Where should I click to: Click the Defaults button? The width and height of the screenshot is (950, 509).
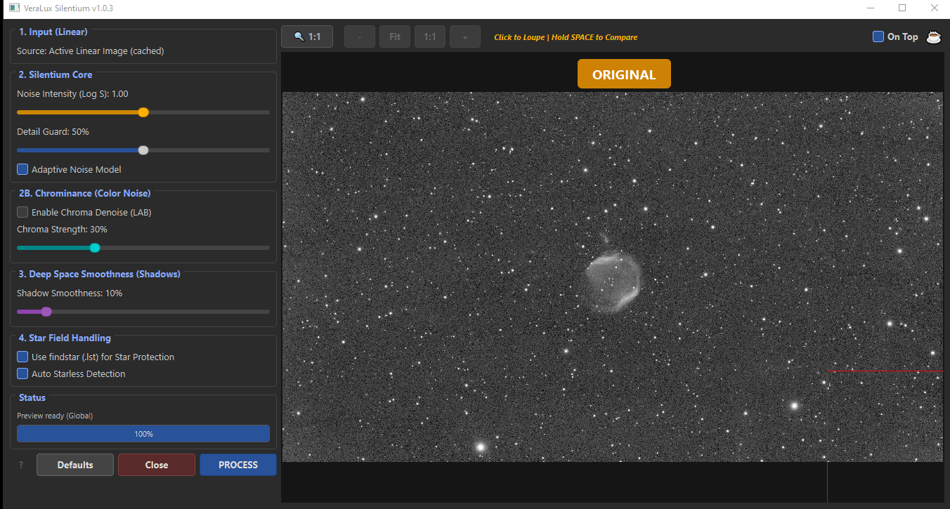click(x=75, y=465)
